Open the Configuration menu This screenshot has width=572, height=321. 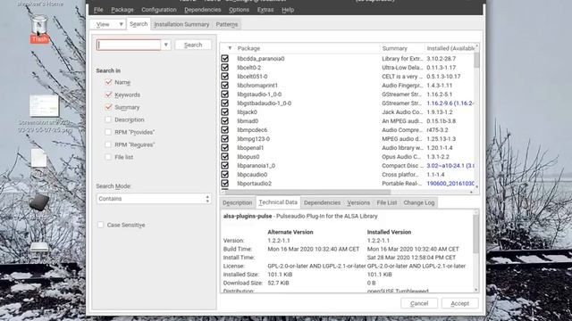[x=159, y=10]
